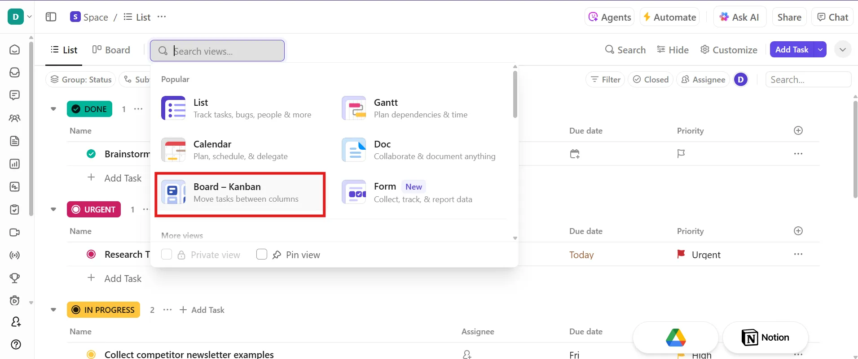
Task: Switch to the Board view tab
Action: point(111,50)
